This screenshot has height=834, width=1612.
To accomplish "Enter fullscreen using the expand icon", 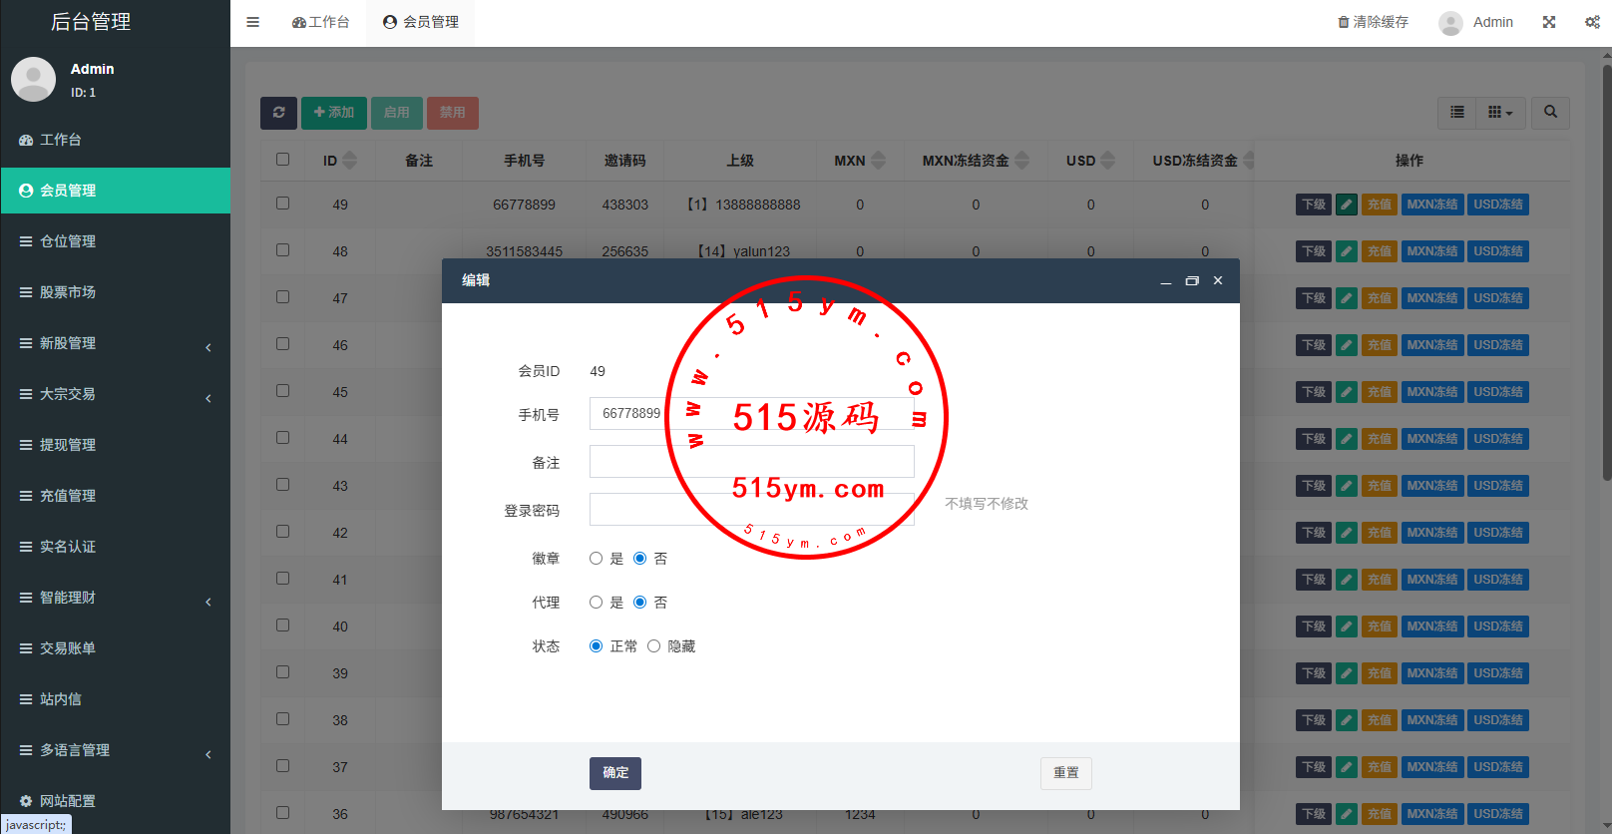I will pos(1549,22).
